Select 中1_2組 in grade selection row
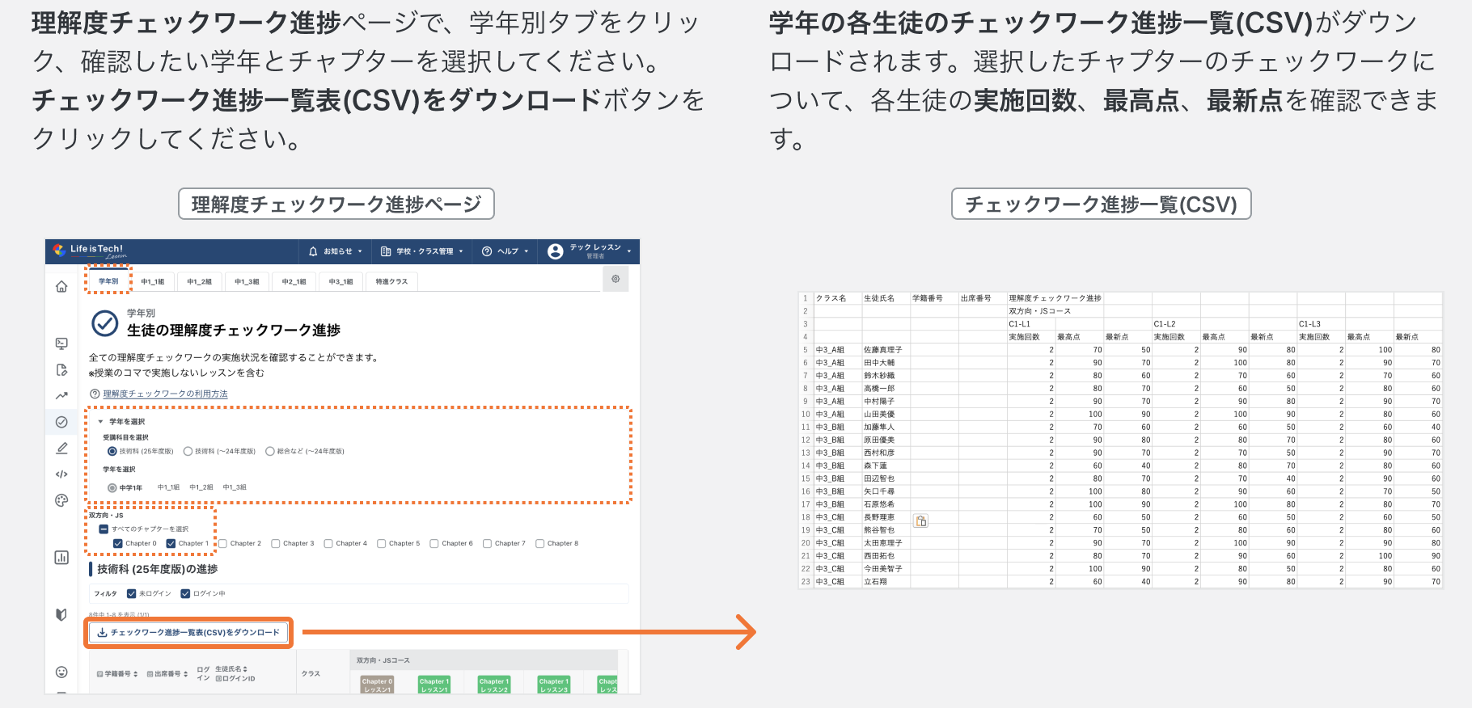The width and height of the screenshot is (1472, 708). (x=201, y=488)
